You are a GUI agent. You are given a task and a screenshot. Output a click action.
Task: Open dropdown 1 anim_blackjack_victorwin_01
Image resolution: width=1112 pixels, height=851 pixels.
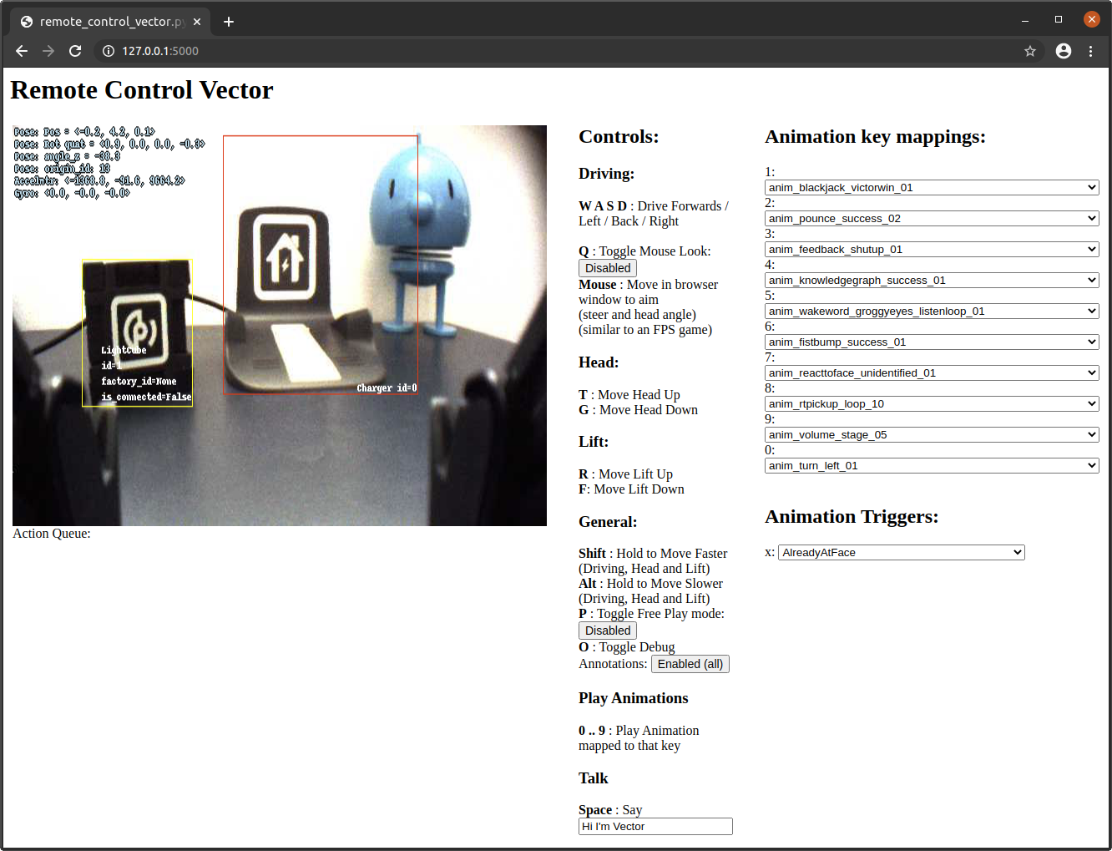[932, 188]
